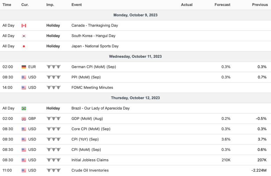Open the Core CPI (MoM) (Sep) event
Image resolution: width=271 pixels, height=176 pixels.
click(x=91, y=129)
